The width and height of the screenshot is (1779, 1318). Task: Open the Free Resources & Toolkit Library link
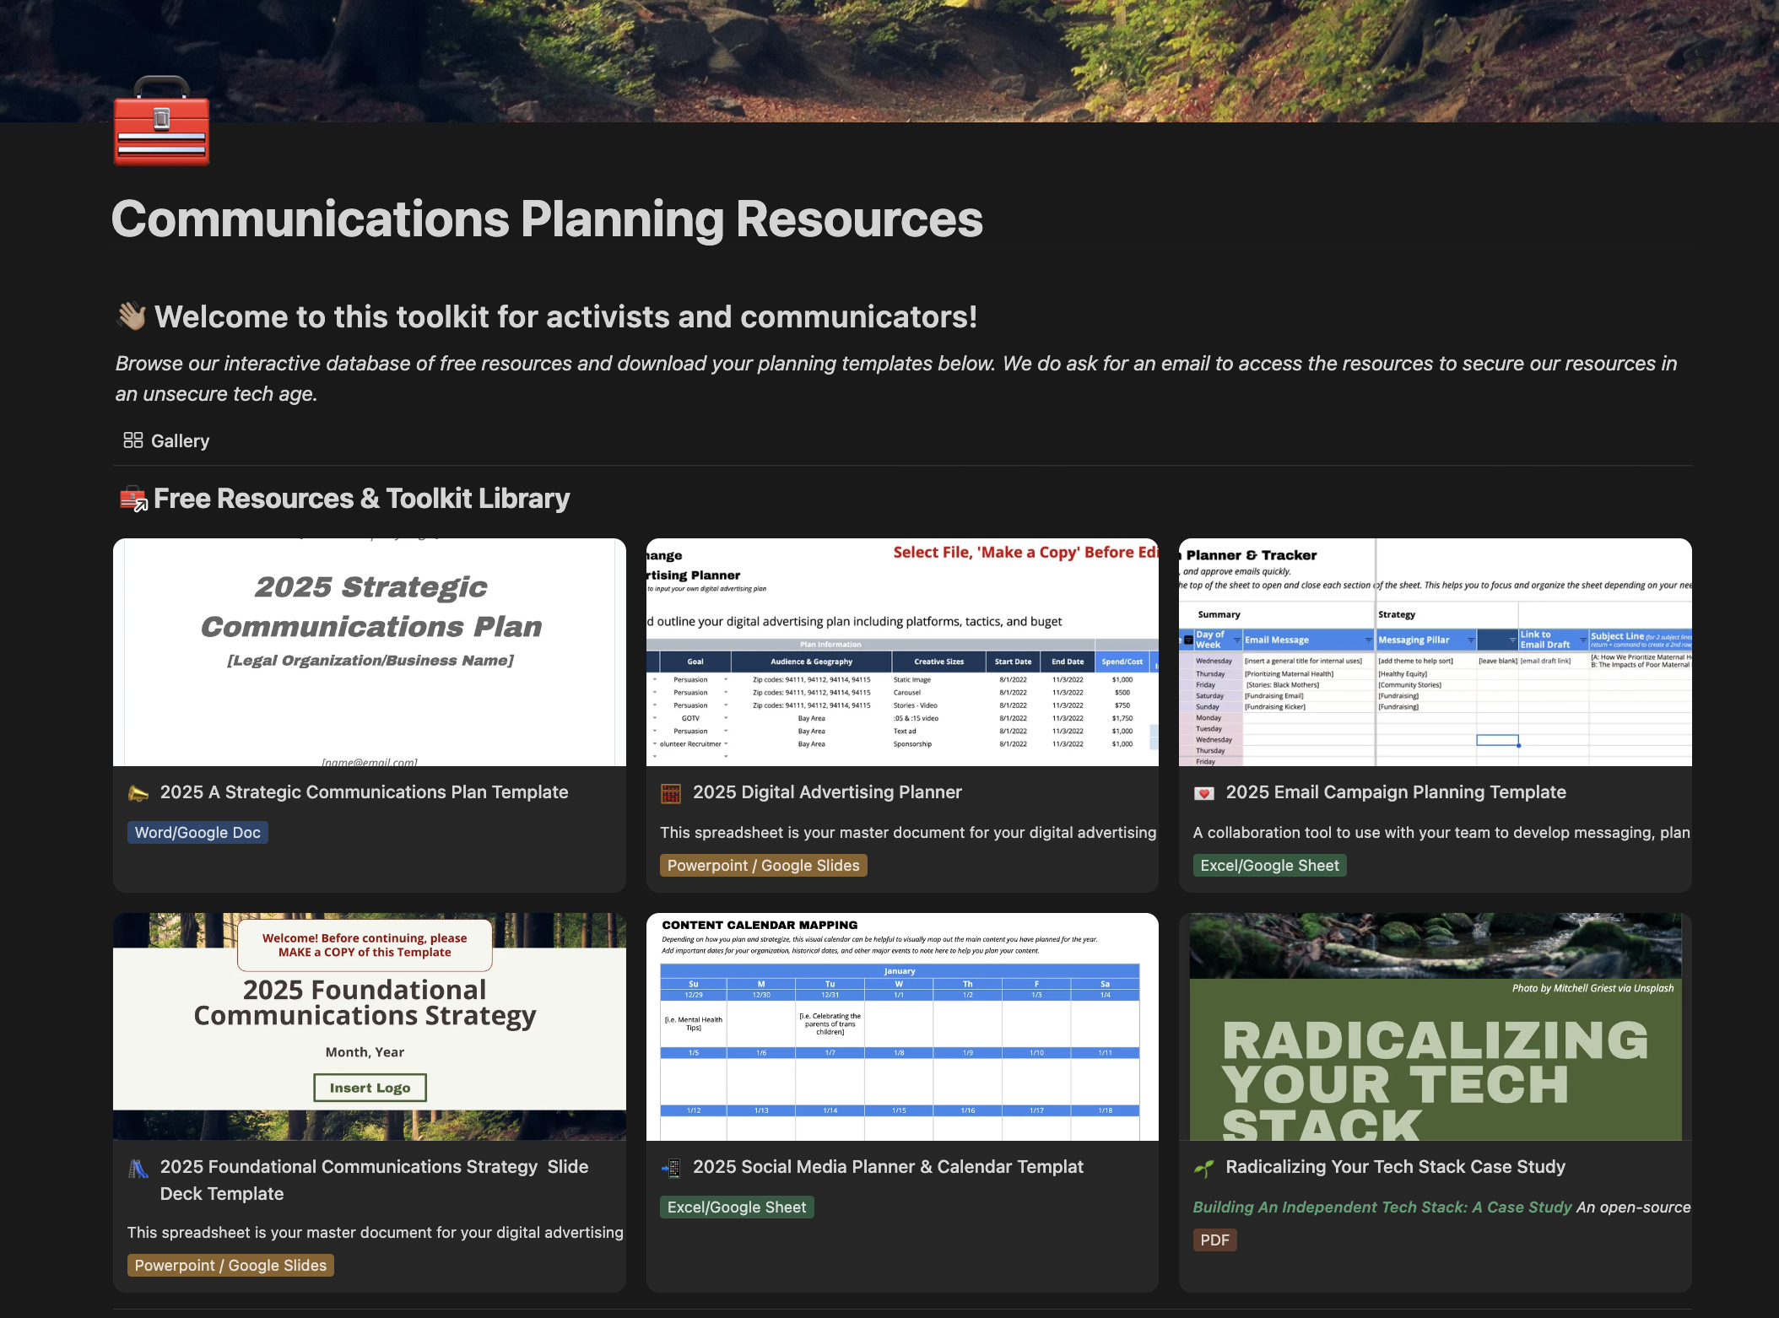pyautogui.click(x=361, y=500)
